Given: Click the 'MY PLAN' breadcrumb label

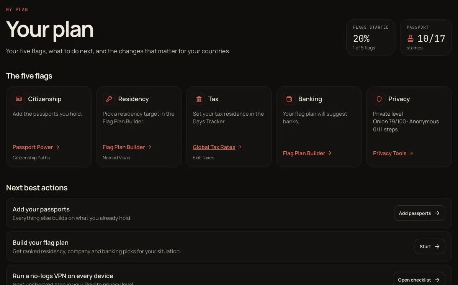Looking at the screenshot, I should coord(17,9).
